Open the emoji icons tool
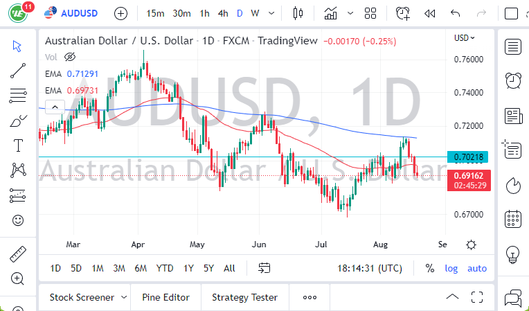Screen dimensions: 529x311 pos(18,221)
